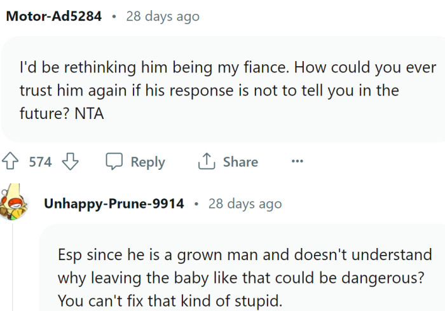Image resolution: width=445 pixels, height=311 pixels.
Task: Open Unhappy-Prune-9914's avatar image
Action: coord(13,203)
